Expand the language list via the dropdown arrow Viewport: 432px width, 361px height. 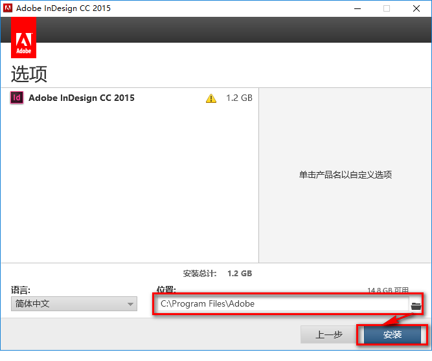130,304
